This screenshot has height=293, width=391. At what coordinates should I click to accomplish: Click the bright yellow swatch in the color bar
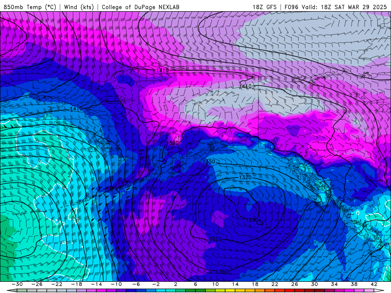point(230,290)
